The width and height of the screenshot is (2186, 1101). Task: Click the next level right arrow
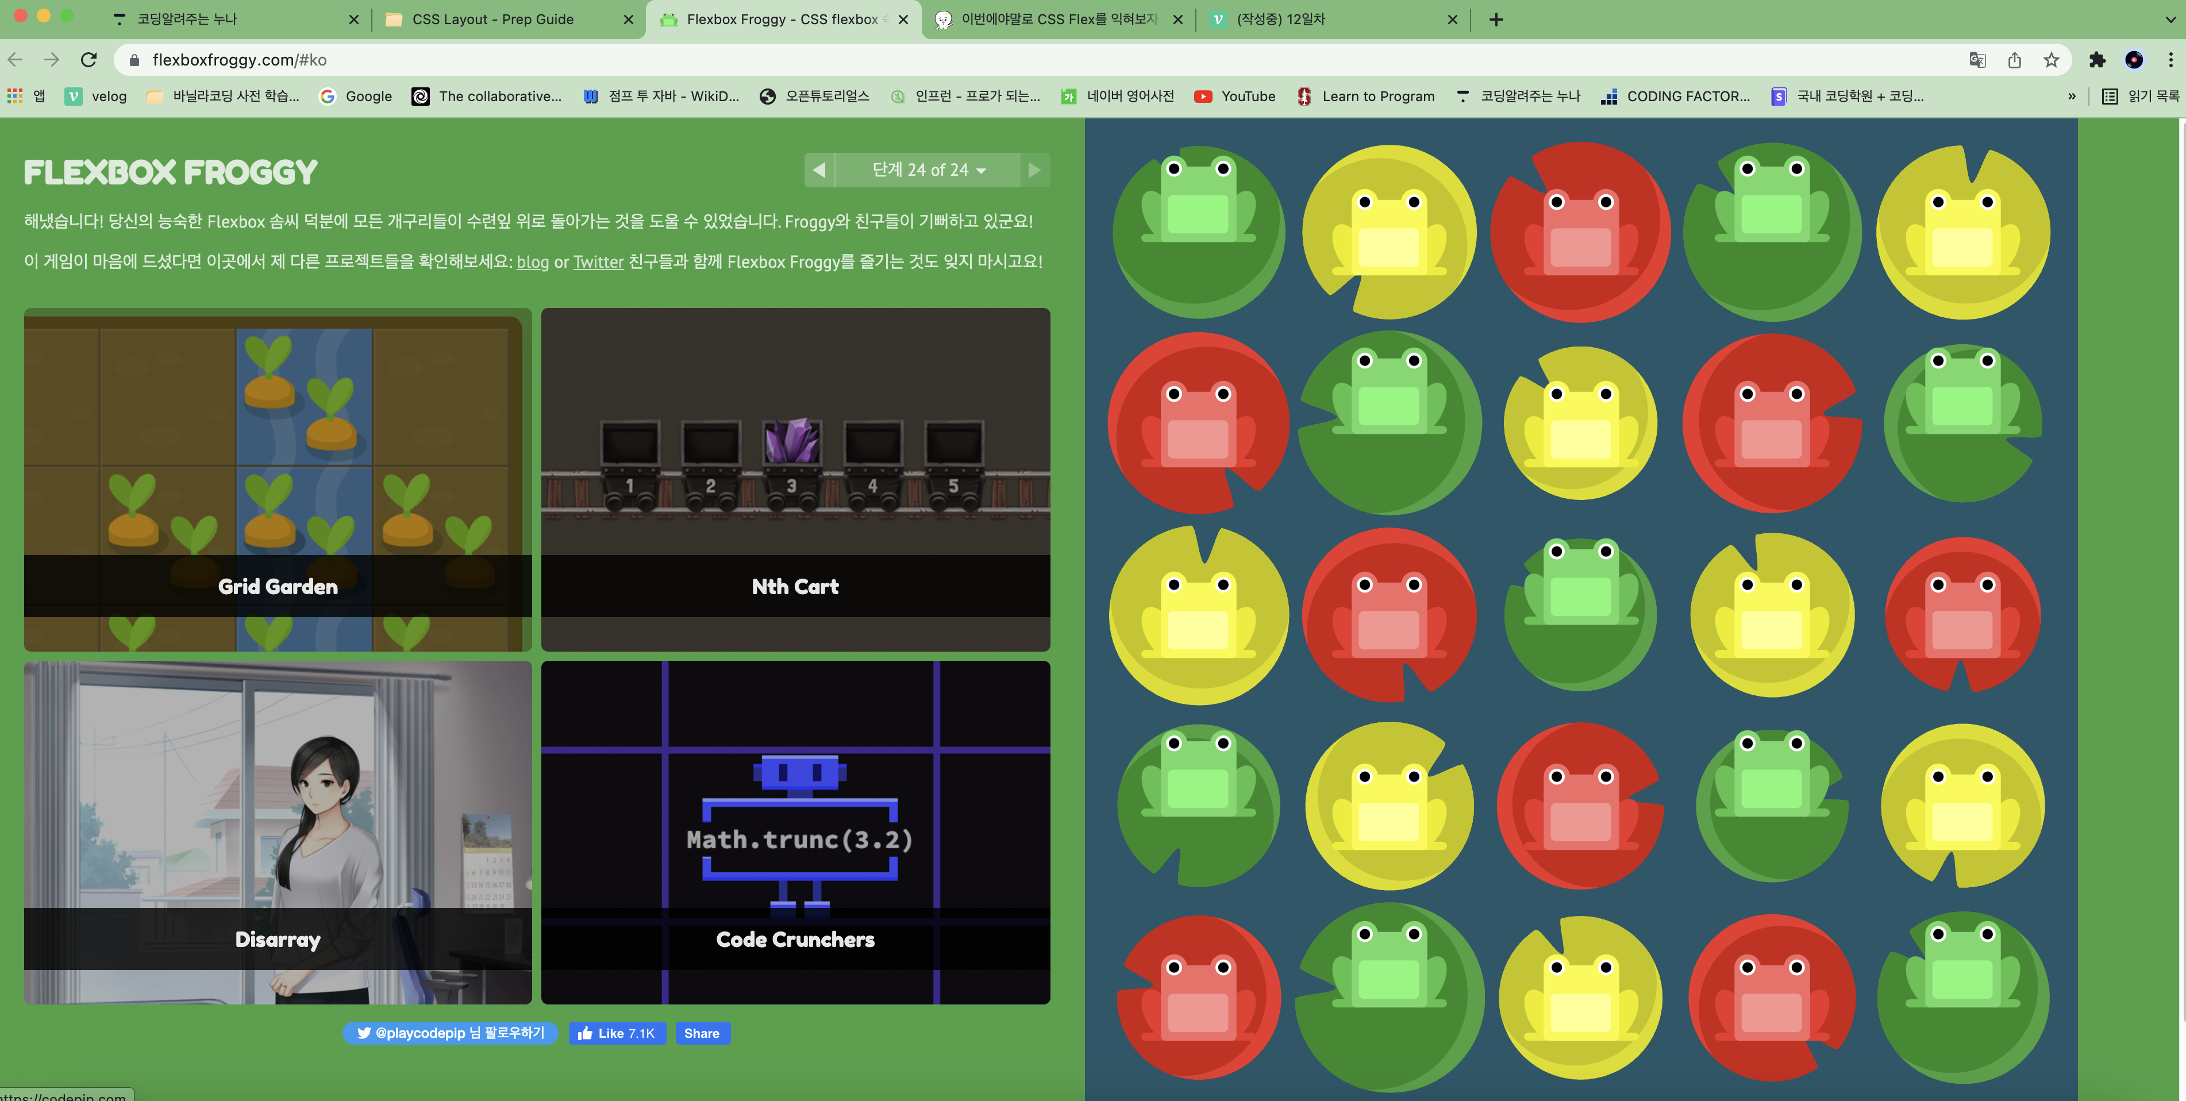(x=1034, y=170)
